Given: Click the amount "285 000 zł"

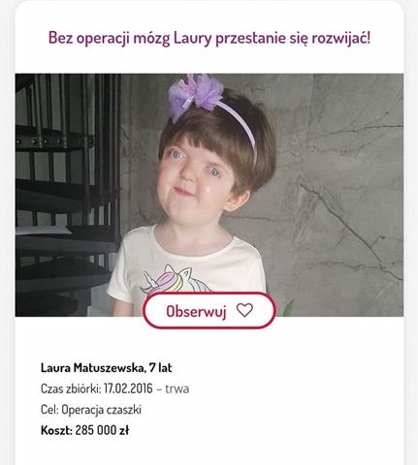Looking at the screenshot, I should (x=102, y=430).
